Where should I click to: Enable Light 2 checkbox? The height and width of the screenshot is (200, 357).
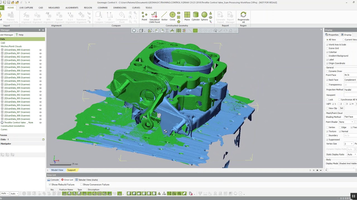pyautogui.click(x=339, y=104)
